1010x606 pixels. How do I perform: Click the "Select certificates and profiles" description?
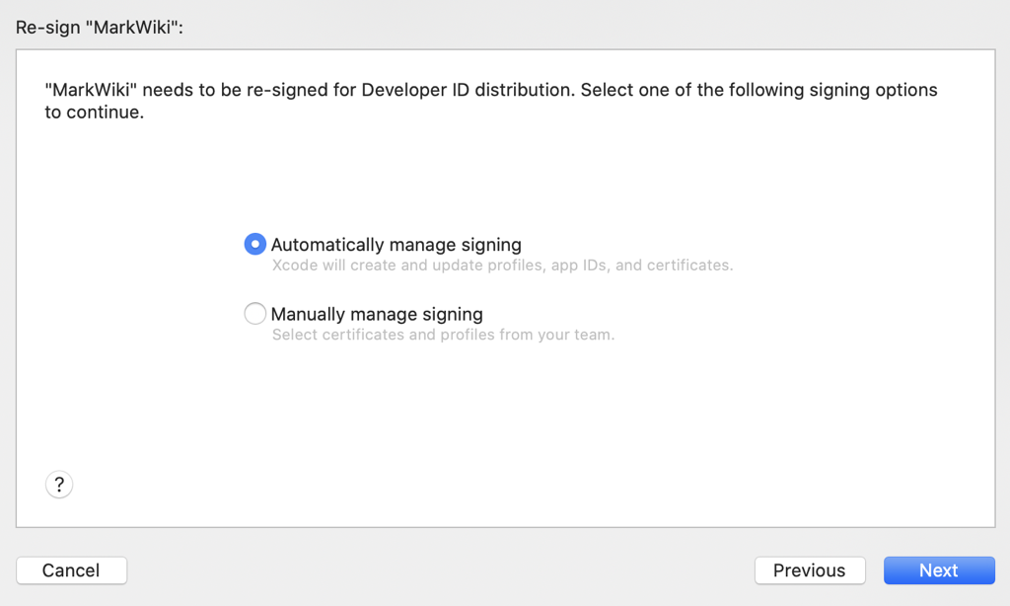click(x=395, y=335)
